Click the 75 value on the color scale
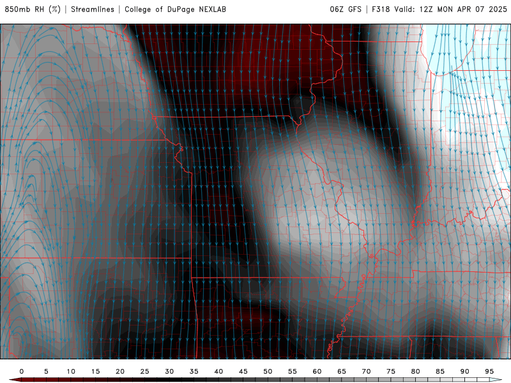Viewport: 511px width, 383px height. point(391,372)
